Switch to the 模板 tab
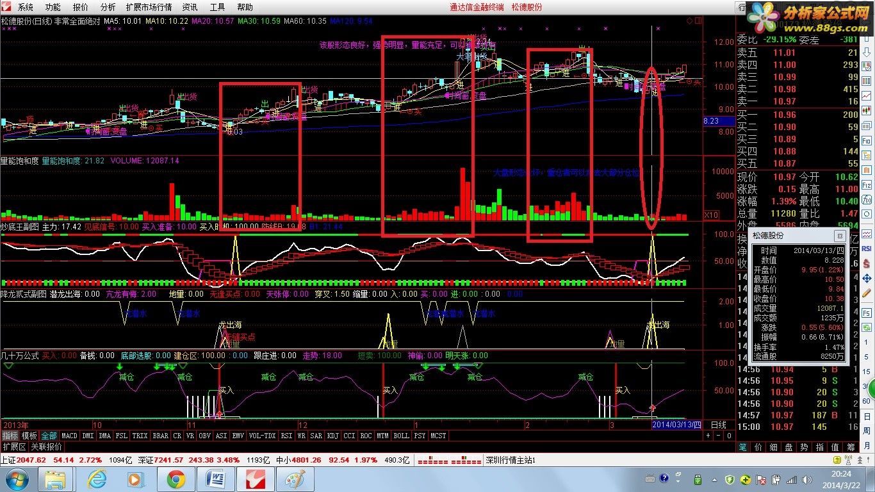Viewport: 875px width, 492px height. [29, 436]
